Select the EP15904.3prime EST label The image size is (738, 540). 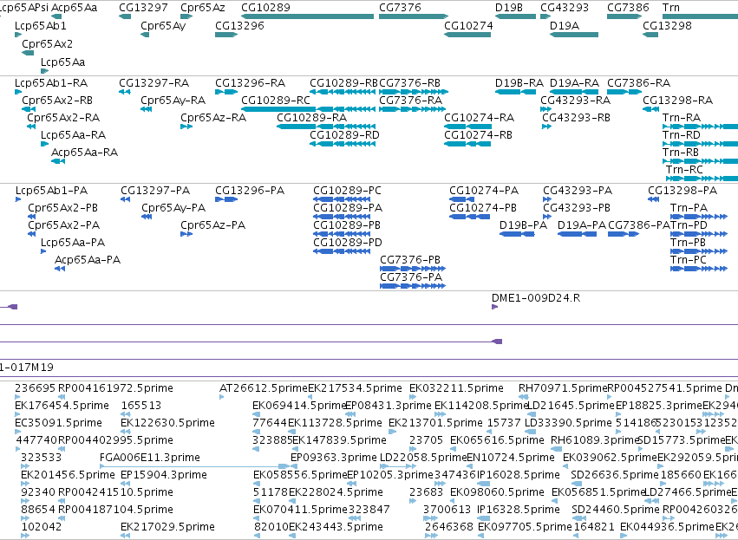[x=163, y=475]
